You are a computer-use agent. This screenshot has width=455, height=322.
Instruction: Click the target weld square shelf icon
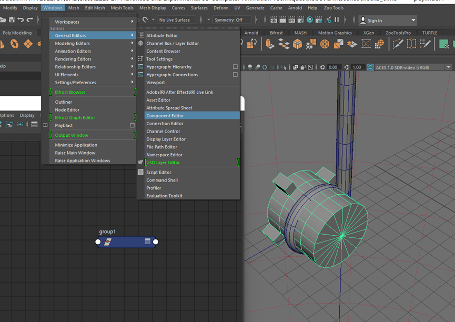(x=366, y=44)
